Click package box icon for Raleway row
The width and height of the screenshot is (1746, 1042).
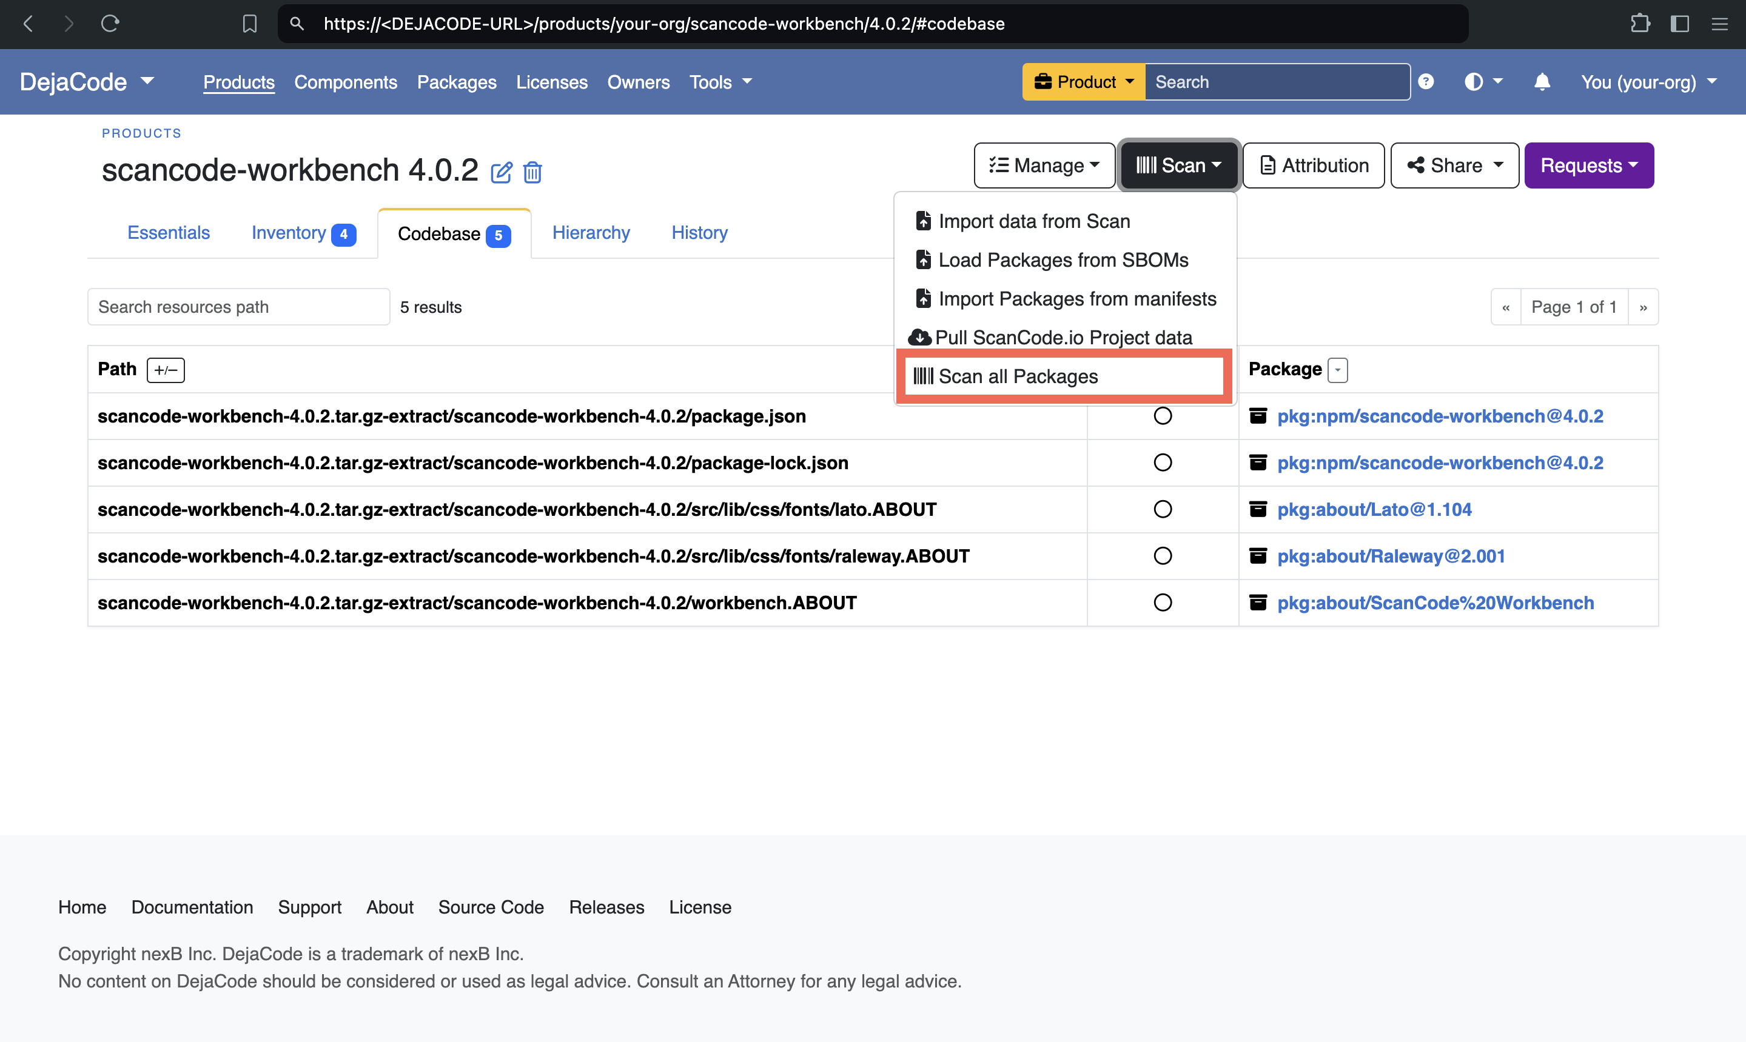point(1258,556)
